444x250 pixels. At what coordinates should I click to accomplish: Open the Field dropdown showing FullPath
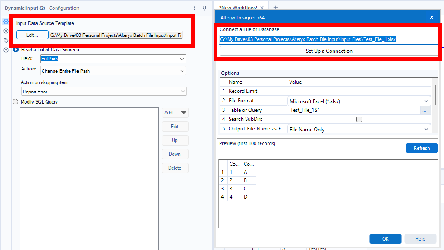(x=182, y=59)
